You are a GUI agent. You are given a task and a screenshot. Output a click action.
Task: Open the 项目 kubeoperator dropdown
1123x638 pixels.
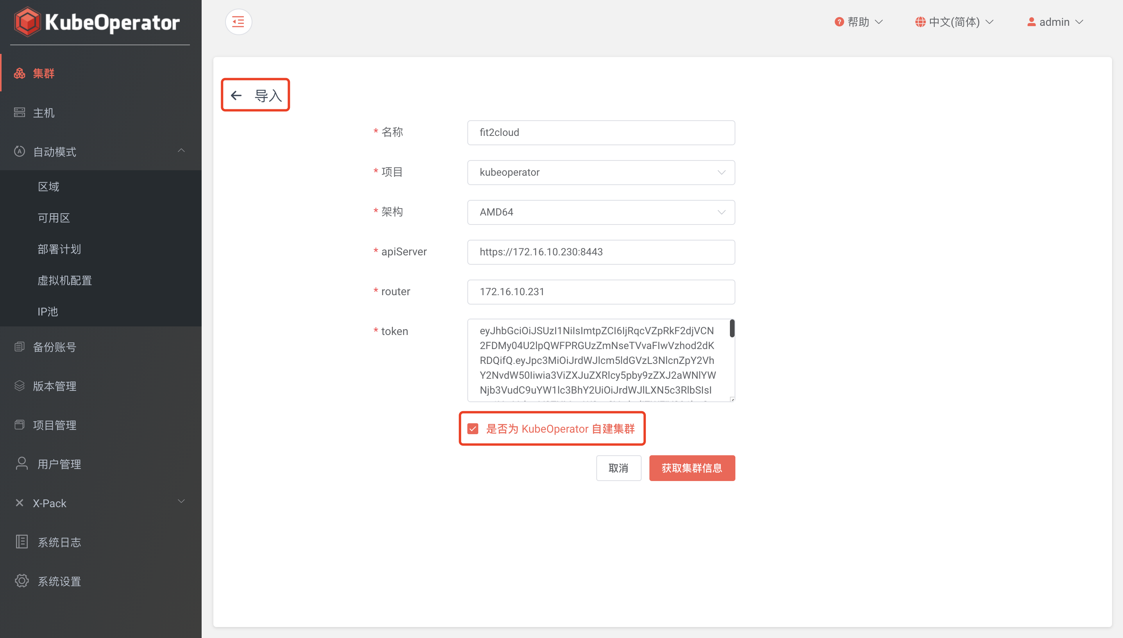(x=601, y=172)
